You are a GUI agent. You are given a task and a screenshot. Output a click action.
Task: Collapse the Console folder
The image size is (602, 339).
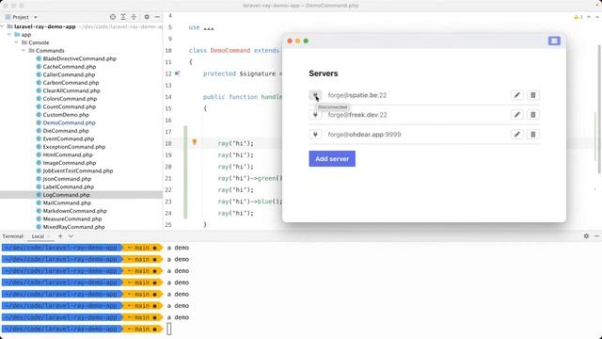click(17, 42)
